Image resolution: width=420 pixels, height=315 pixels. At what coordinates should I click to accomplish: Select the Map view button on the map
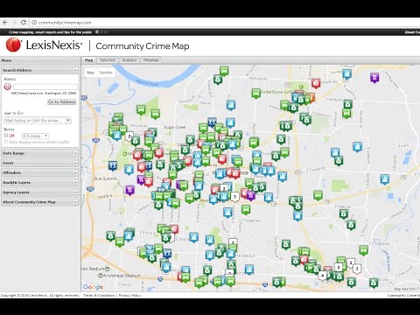click(90, 73)
